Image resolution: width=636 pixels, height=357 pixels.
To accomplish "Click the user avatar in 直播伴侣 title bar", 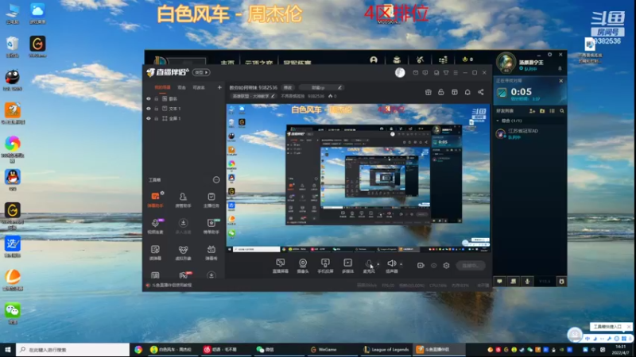I will (400, 72).
